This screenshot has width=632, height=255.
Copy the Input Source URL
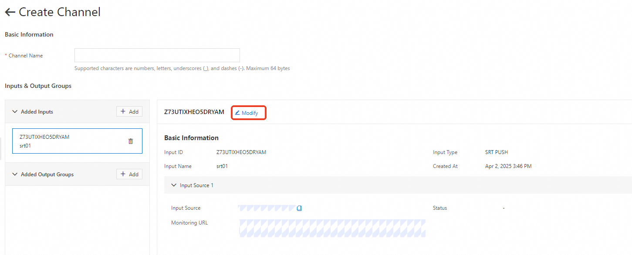point(299,208)
